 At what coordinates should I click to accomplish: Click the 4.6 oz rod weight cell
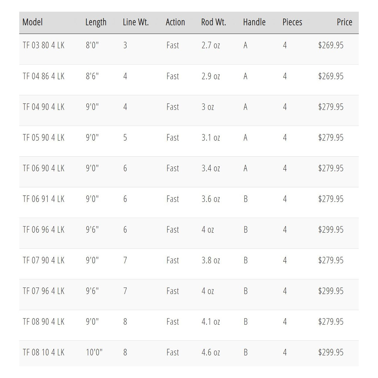pos(211,352)
